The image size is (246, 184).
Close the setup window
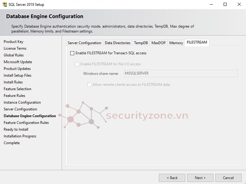click(239, 4)
